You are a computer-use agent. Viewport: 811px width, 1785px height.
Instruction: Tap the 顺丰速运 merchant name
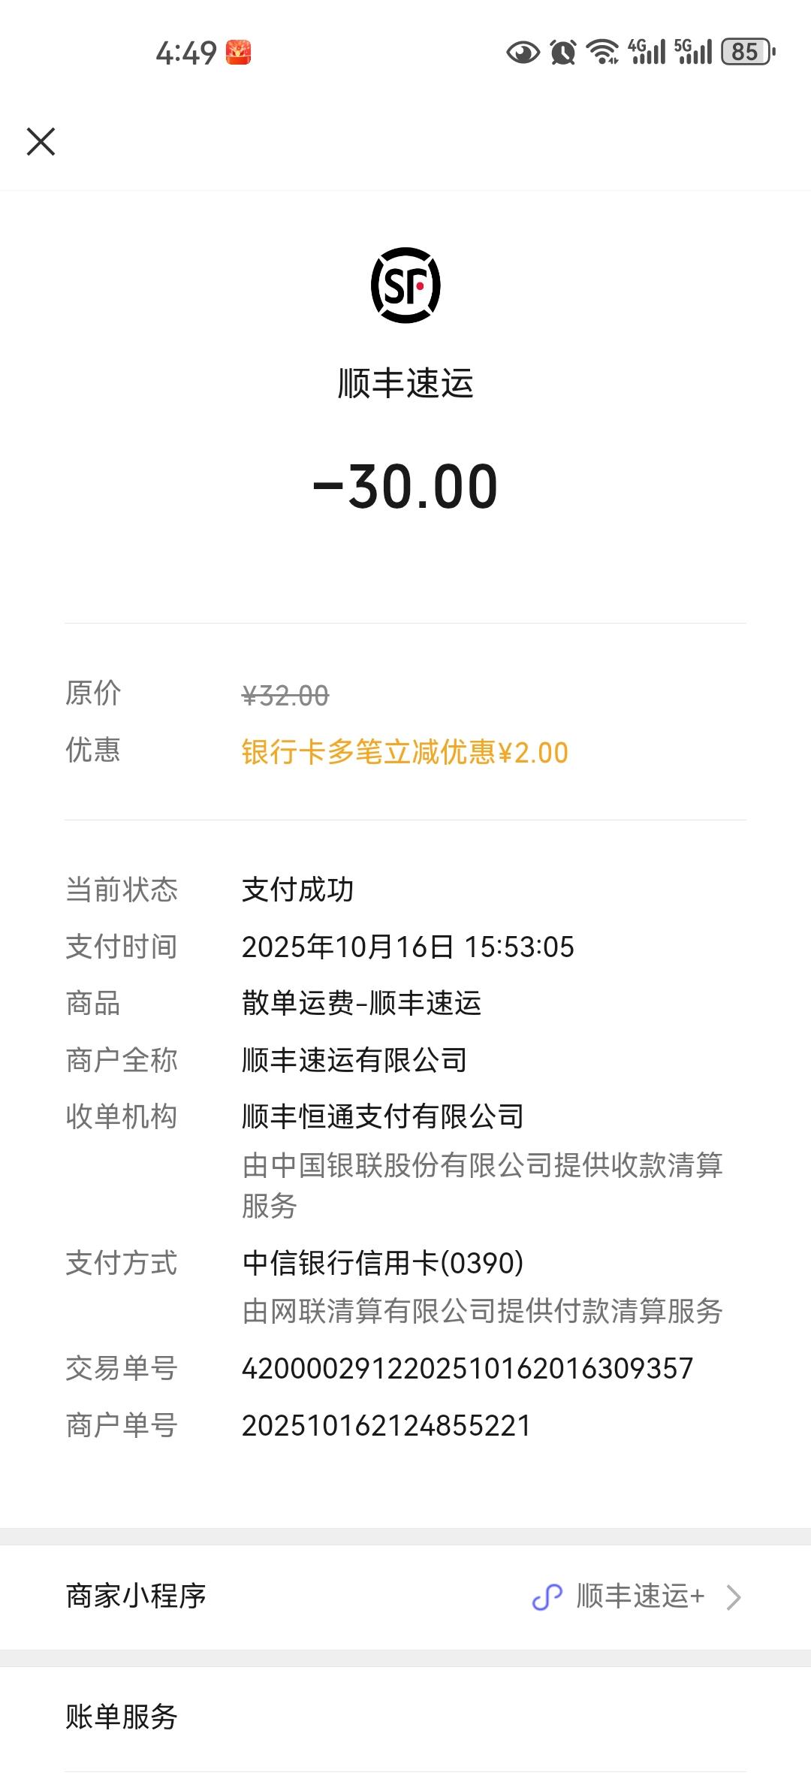[x=405, y=383]
